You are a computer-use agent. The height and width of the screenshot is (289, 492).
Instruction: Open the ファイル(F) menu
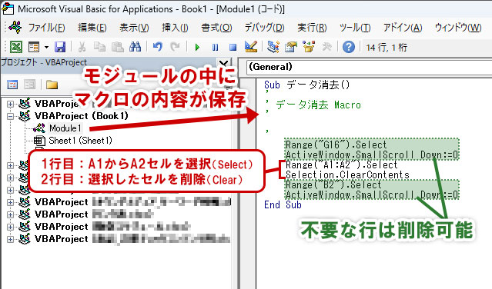click(x=46, y=28)
